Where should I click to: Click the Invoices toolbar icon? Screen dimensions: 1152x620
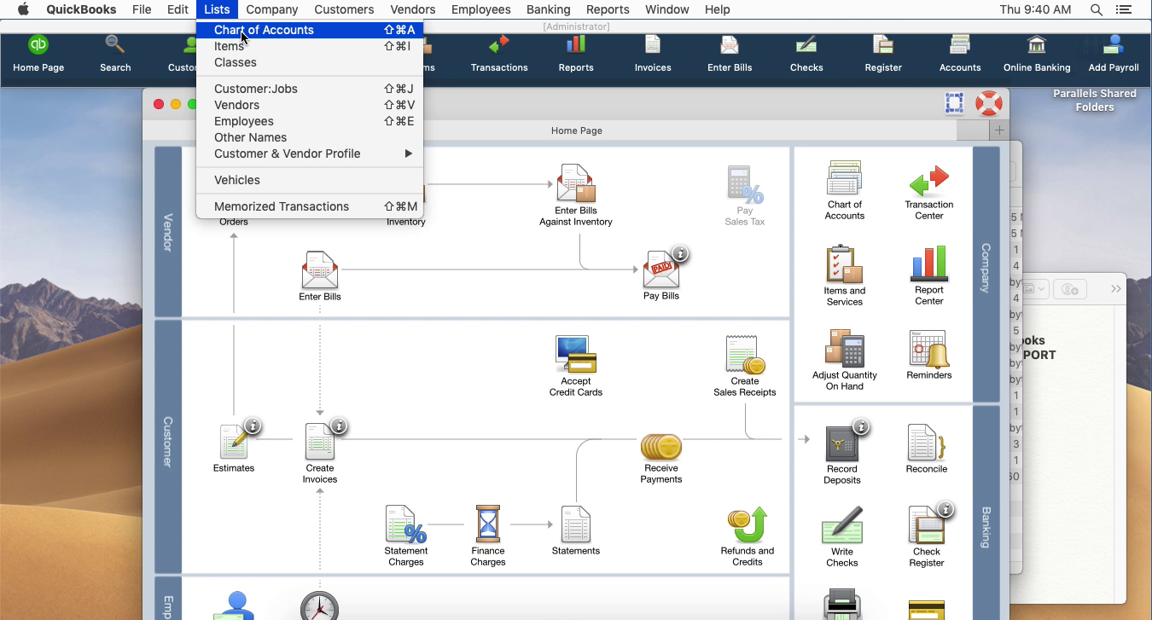coord(653,54)
